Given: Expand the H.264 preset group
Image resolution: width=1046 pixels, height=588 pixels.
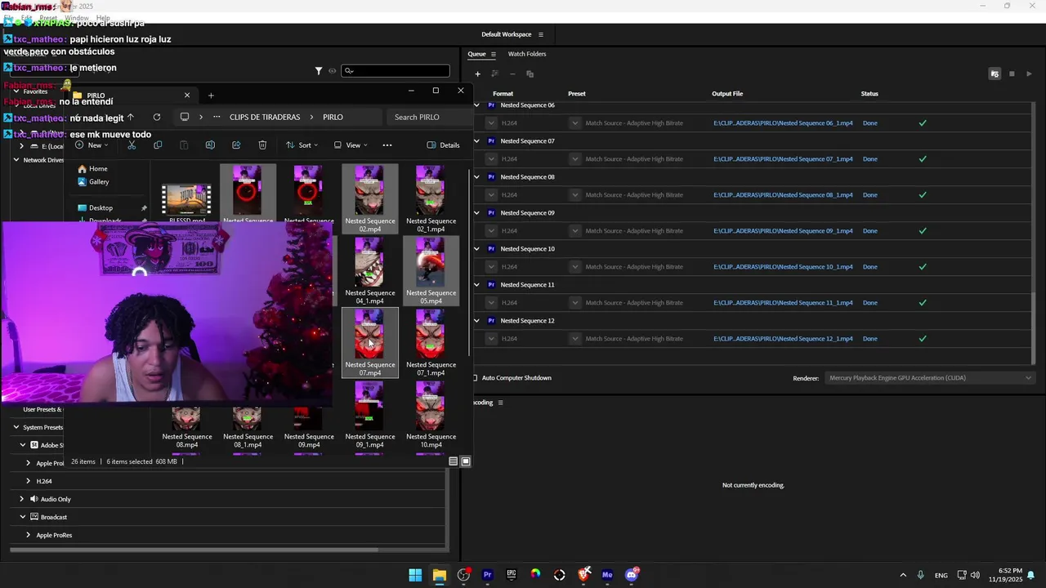Looking at the screenshot, I should pos(28,481).
